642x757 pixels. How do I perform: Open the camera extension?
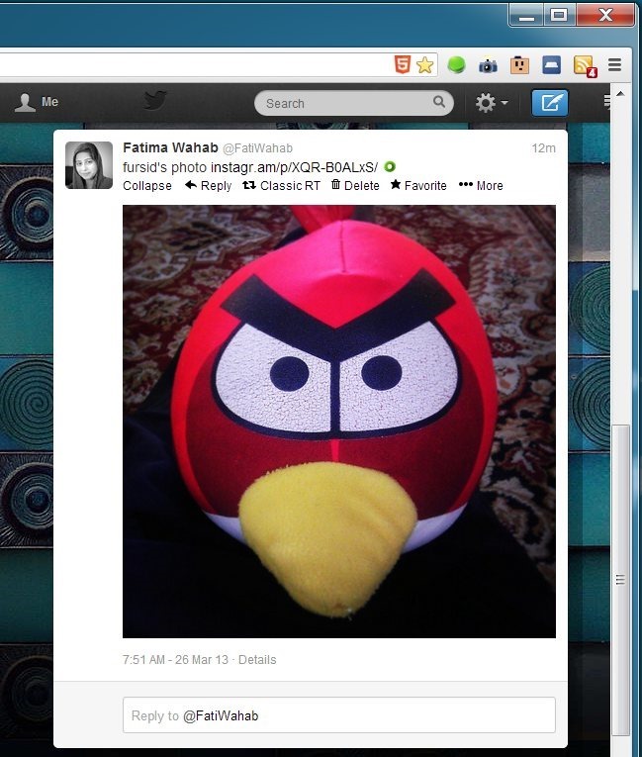(x=488, y=65)
